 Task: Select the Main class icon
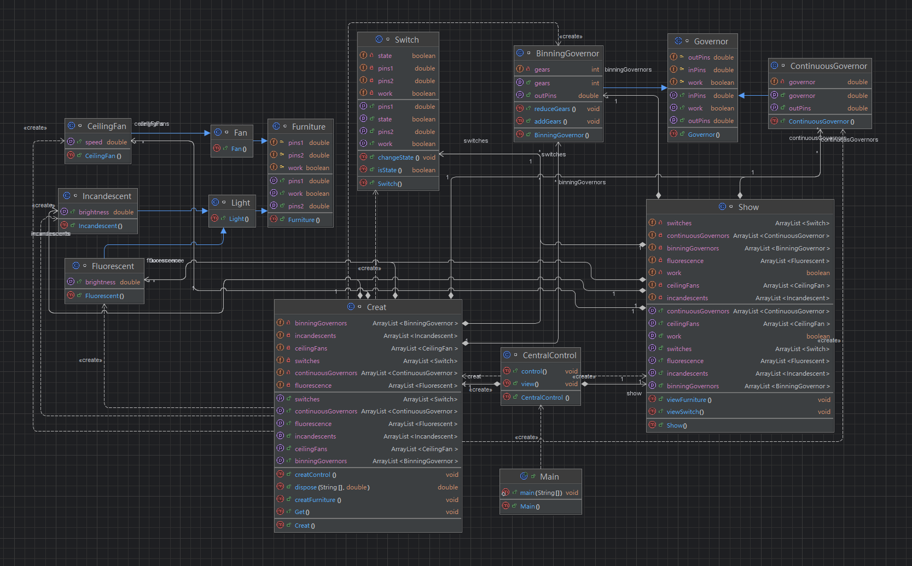(x=524, y=476)
